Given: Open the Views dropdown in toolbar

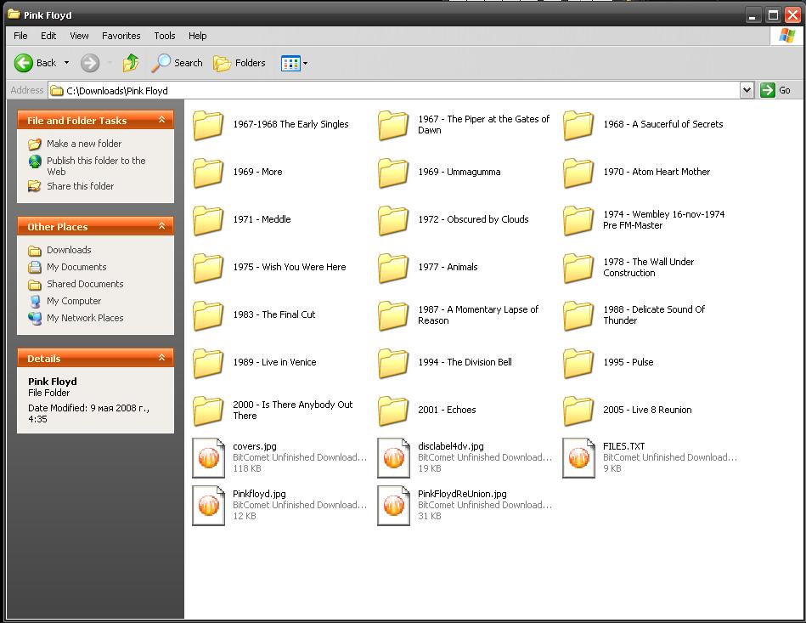Looking at the screenshot, I should point(294,63).
